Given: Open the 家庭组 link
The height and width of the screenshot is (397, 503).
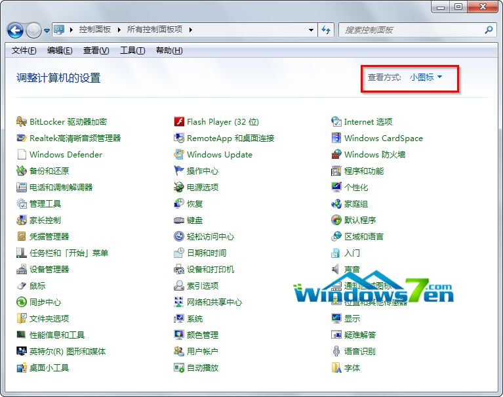Looking at the screenshot, I should click(x=356, y=204).
